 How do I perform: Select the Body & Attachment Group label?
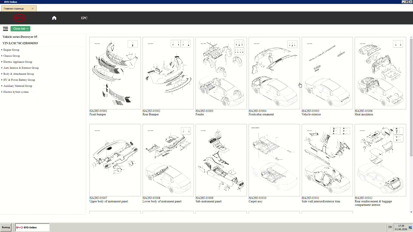(x=19, y=74)
